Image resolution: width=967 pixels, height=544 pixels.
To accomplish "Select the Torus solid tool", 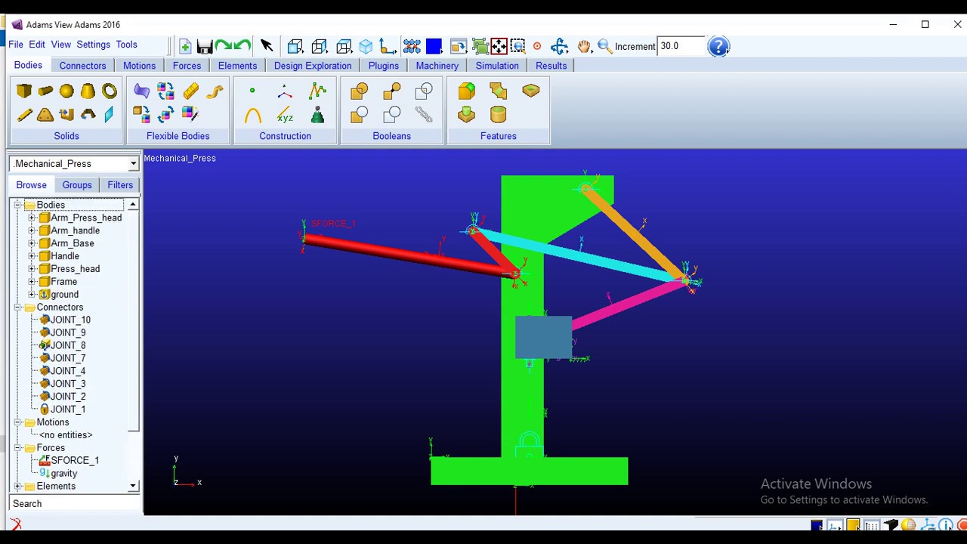I will coord(110,91).
